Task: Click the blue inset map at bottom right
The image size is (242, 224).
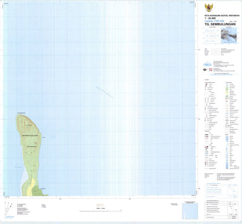Action: (x=190, y=211)
